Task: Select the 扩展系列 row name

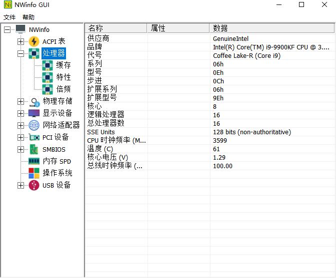Action: coord(102,89)
